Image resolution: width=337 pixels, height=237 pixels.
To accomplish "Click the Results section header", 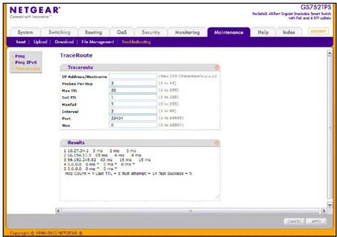I will [140, 142].
